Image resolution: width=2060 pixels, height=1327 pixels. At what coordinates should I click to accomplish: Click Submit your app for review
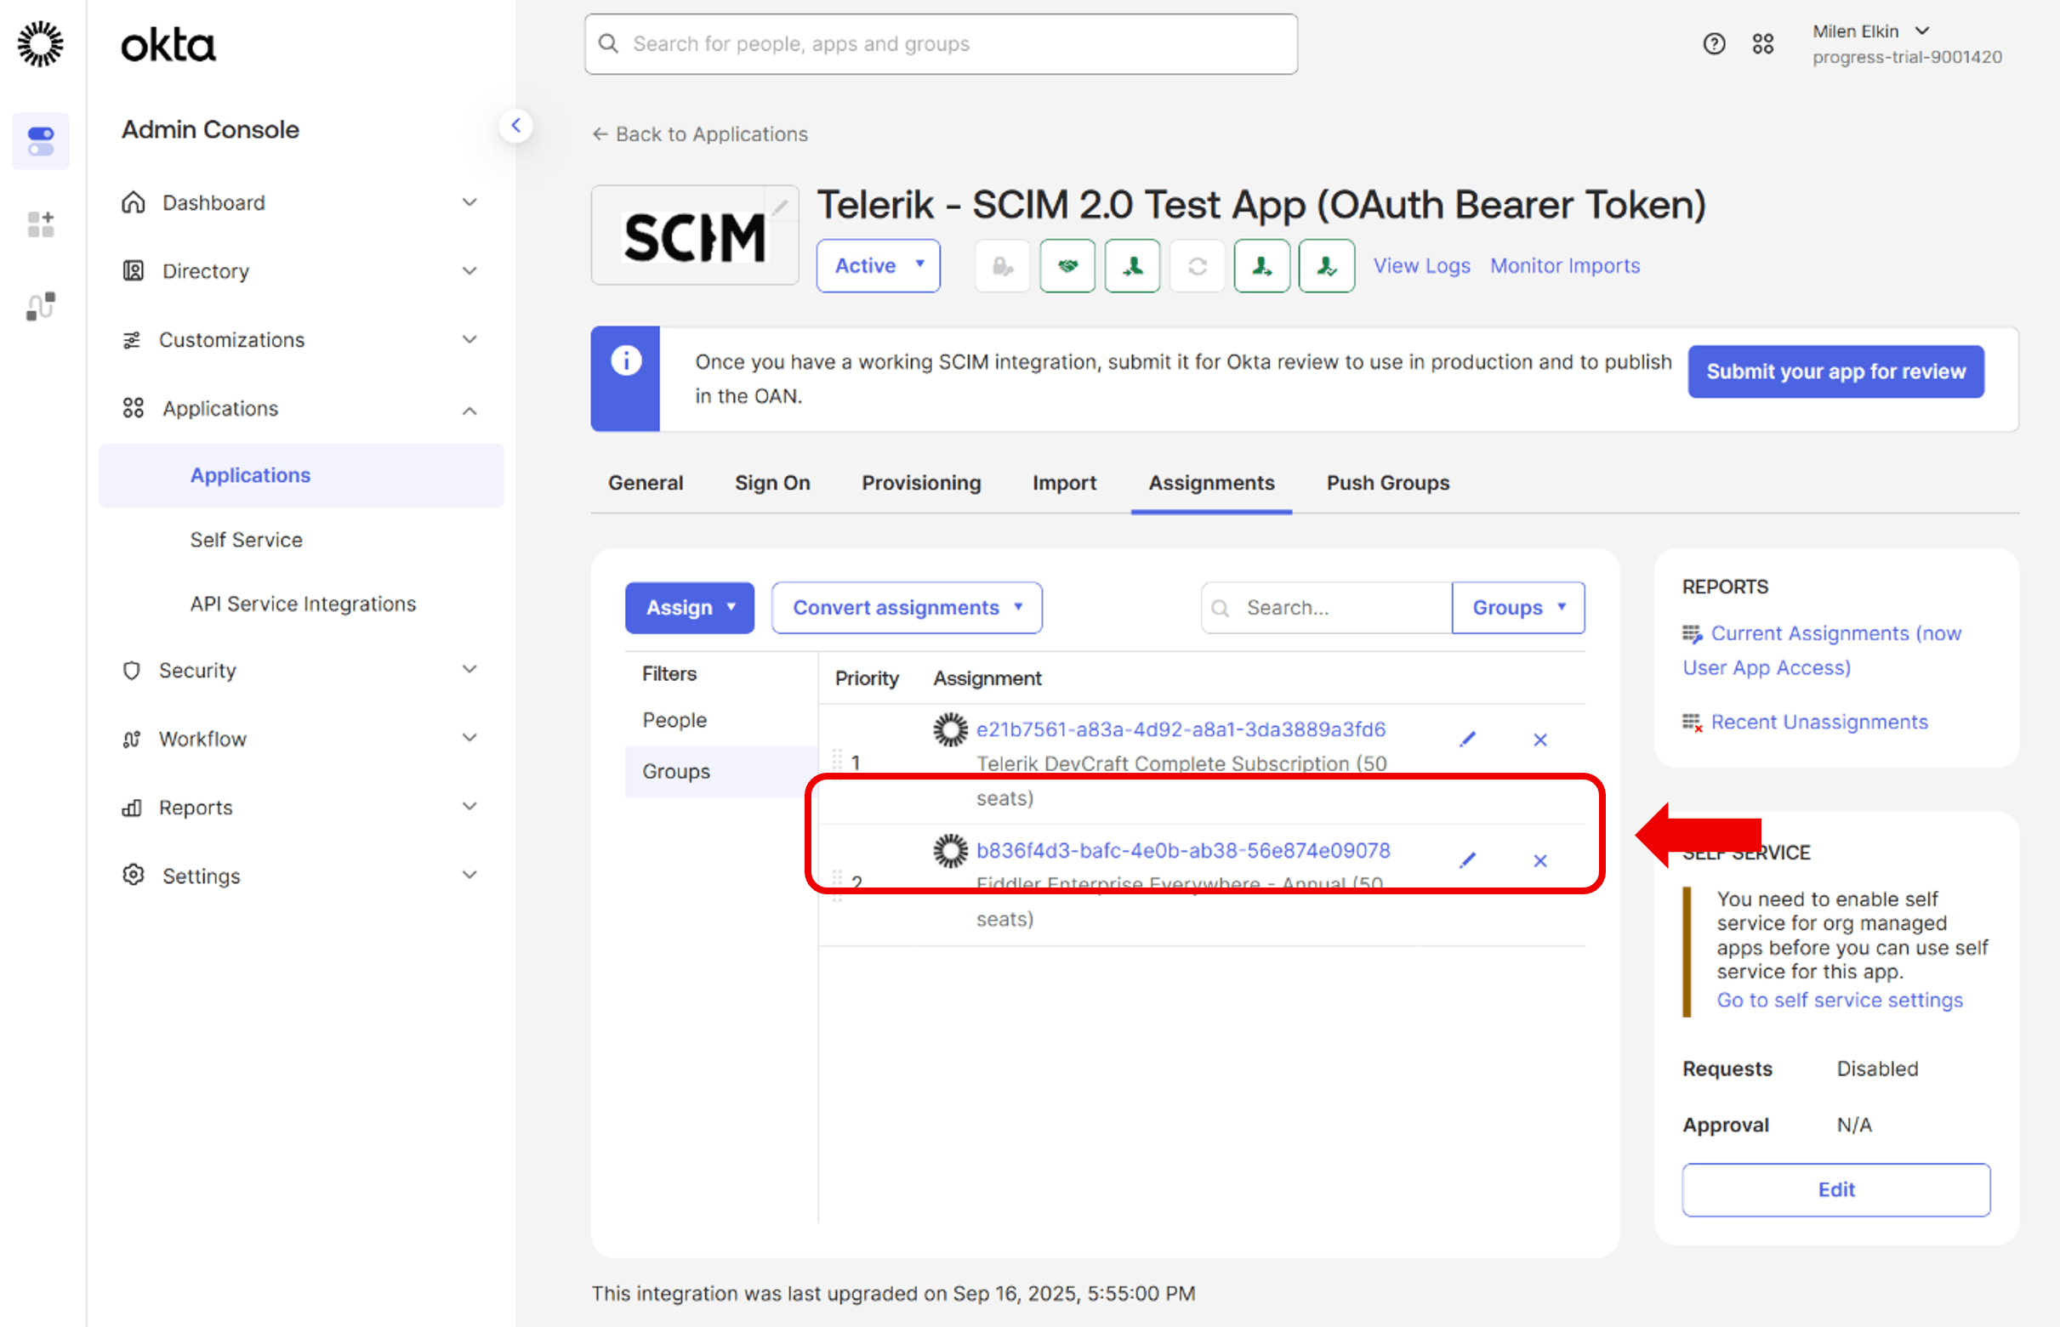[x=1835, y=371]
